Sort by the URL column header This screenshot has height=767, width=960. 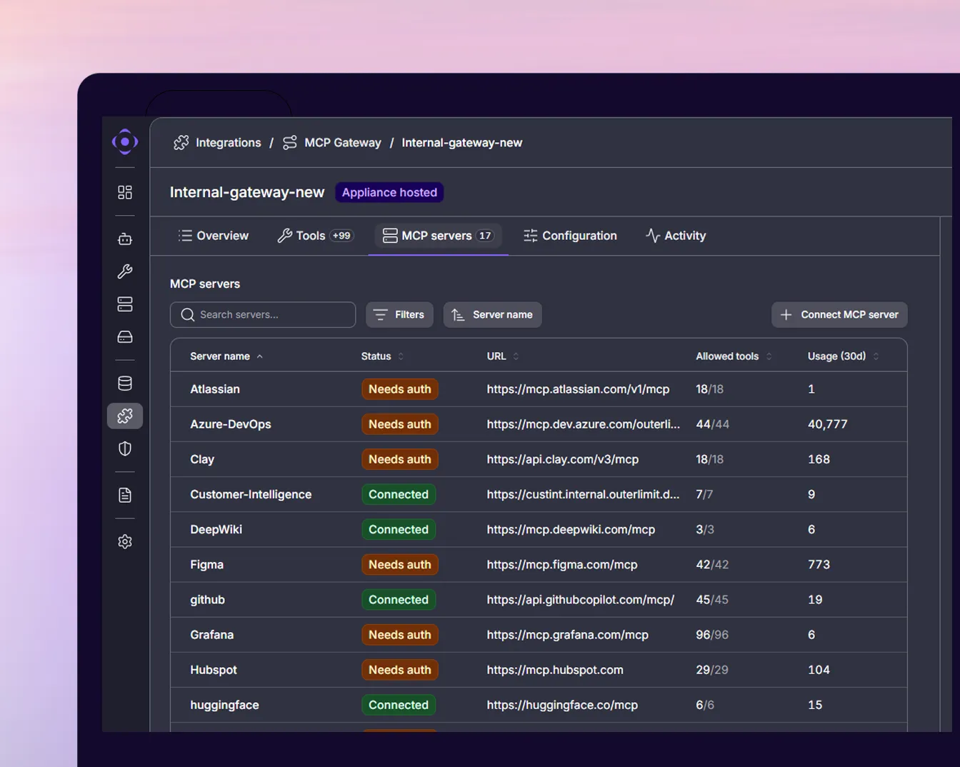pyautogui.click(x=503, y=356)
